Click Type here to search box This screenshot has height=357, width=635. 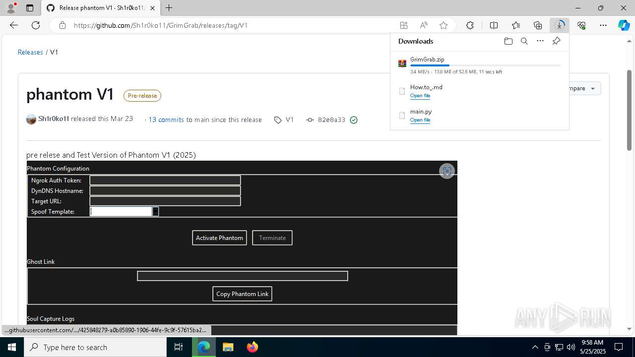point(95,347)
